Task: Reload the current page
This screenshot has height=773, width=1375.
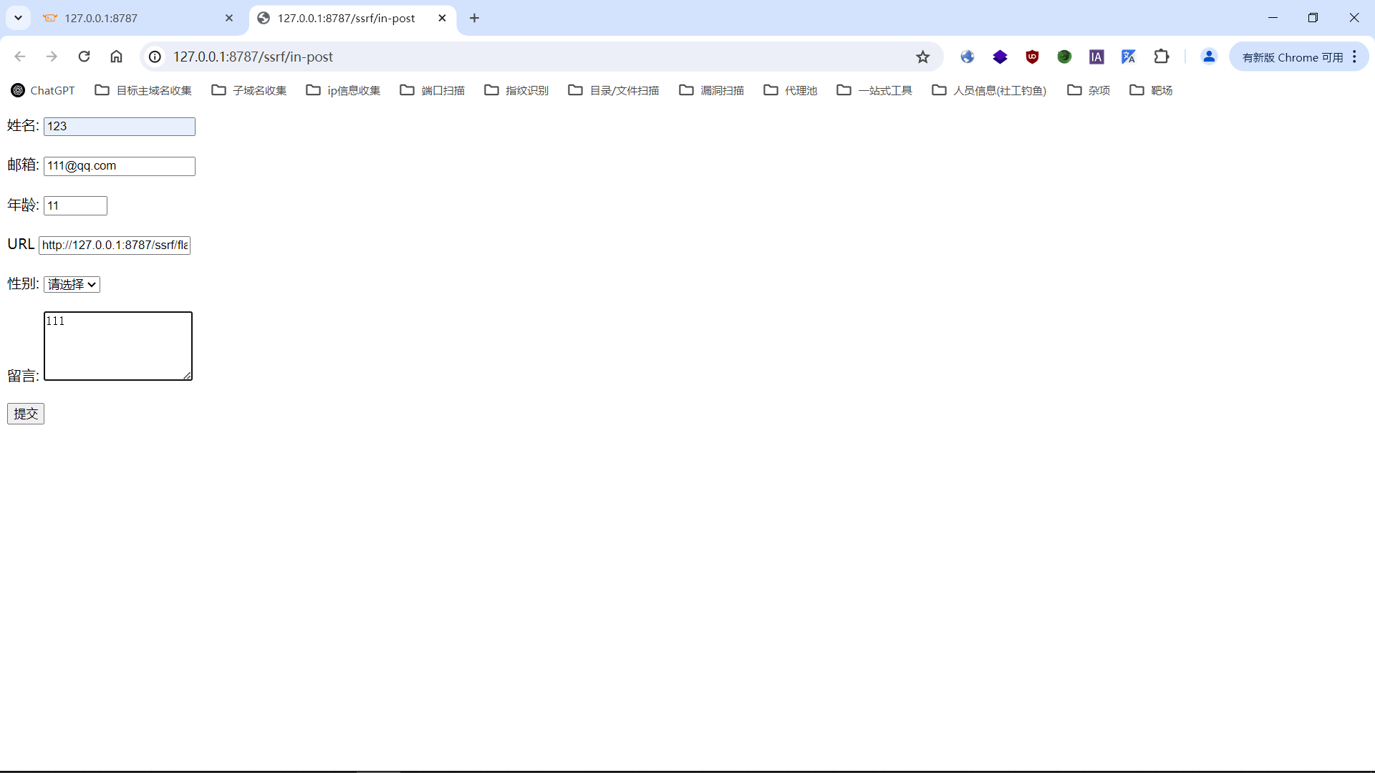Action: [x=84, y=57]
